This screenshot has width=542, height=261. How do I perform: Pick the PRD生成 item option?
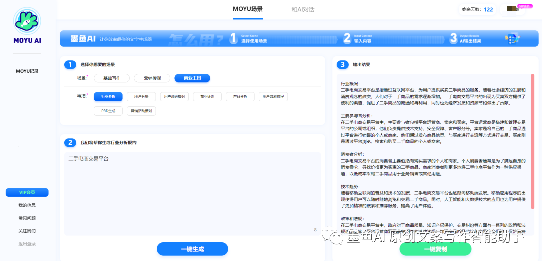[x=108, y=111]
